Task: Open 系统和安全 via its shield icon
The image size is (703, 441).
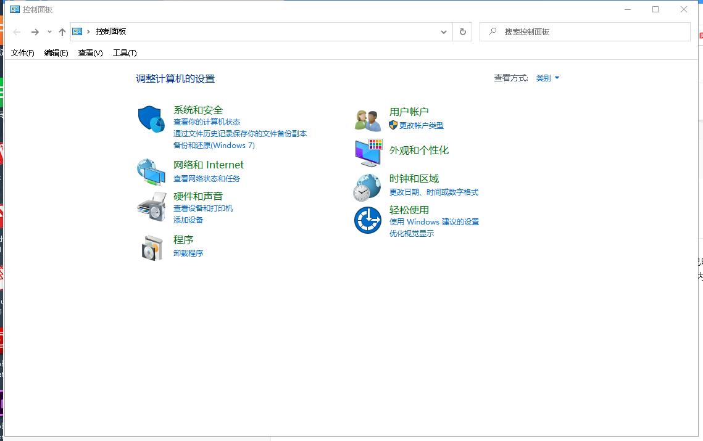Action: coord(150,118)
